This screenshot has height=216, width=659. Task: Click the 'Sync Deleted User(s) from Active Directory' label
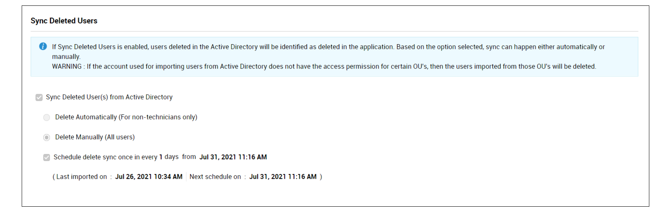[x=109, y=97]
